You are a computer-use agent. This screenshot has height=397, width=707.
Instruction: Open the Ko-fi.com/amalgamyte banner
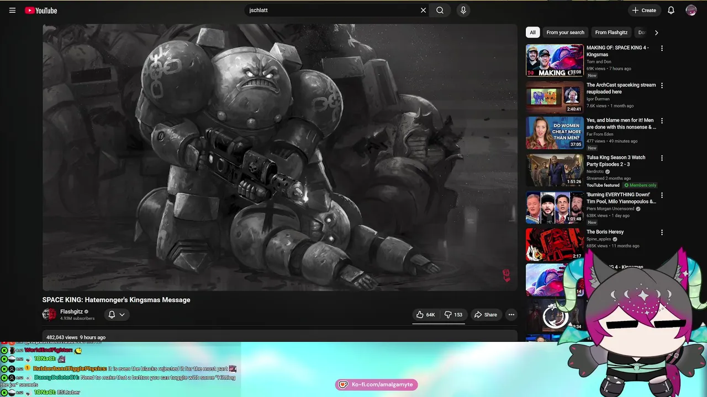[376, 384]
